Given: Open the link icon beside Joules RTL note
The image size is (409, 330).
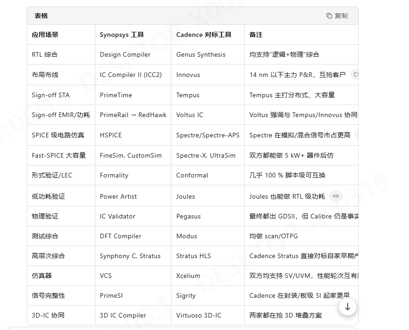Looking at the screenshot, I should click(336, 196).
